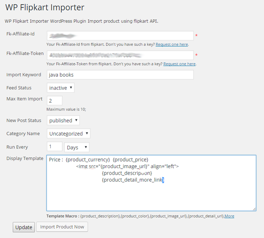Image resolution: width=264 pixels, height=238 pixels.
Task: Open the Feed Status dropdown showing inactive
Action: click(x=61, y=88)
